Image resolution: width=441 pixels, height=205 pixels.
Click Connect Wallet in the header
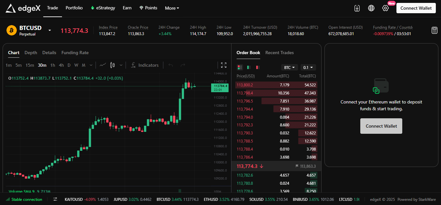click(x=416, y=8)
